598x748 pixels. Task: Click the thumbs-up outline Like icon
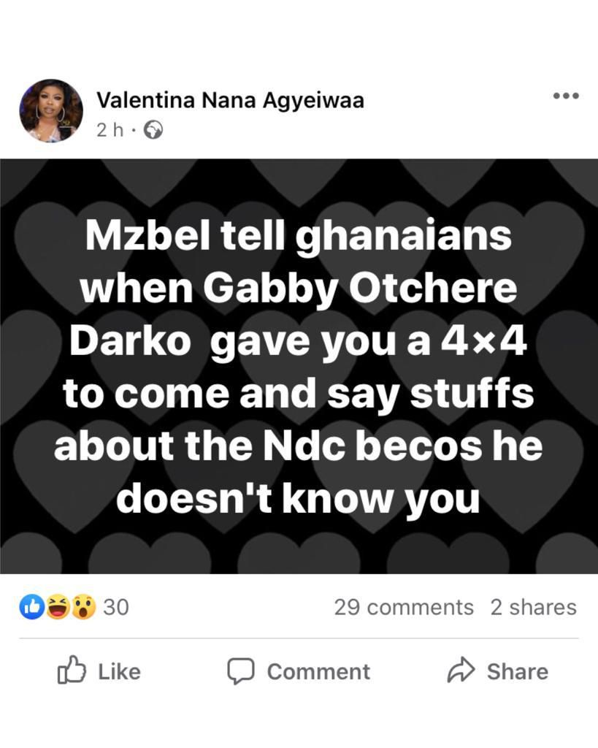pos(72,671)
